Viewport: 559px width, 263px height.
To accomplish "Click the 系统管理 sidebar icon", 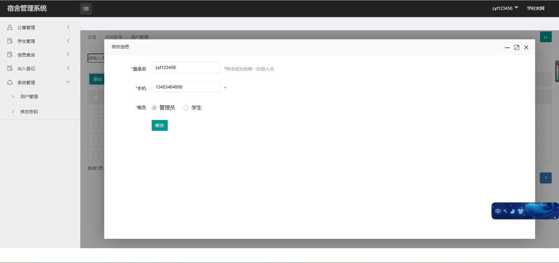I will [x=10, y=82].
